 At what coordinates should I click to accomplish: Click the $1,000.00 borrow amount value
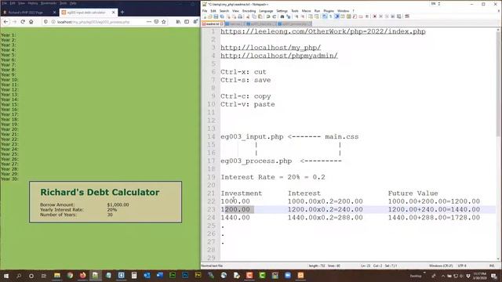tap(118, 204)
